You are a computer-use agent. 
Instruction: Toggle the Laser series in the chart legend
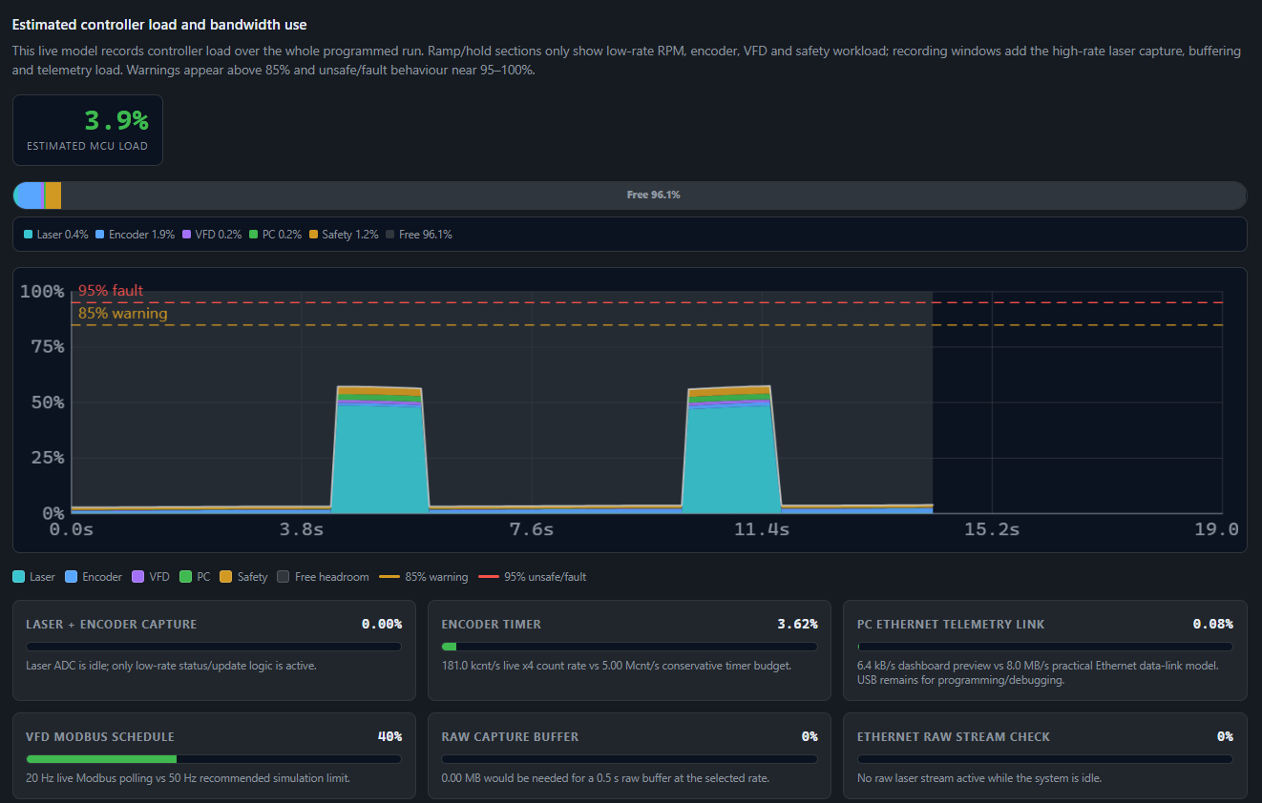point(34,577)
